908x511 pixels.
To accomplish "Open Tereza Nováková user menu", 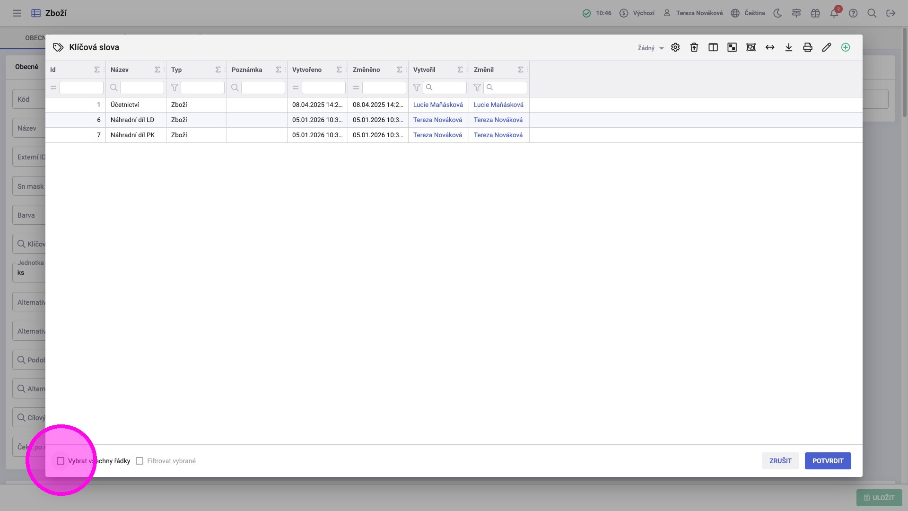I will coord(693,13).
